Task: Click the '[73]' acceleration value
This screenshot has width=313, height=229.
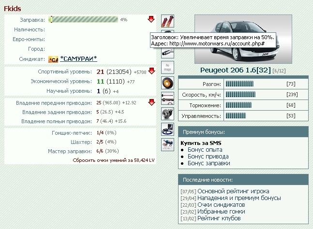Action: pyautogui.click(x=291, y=84)
